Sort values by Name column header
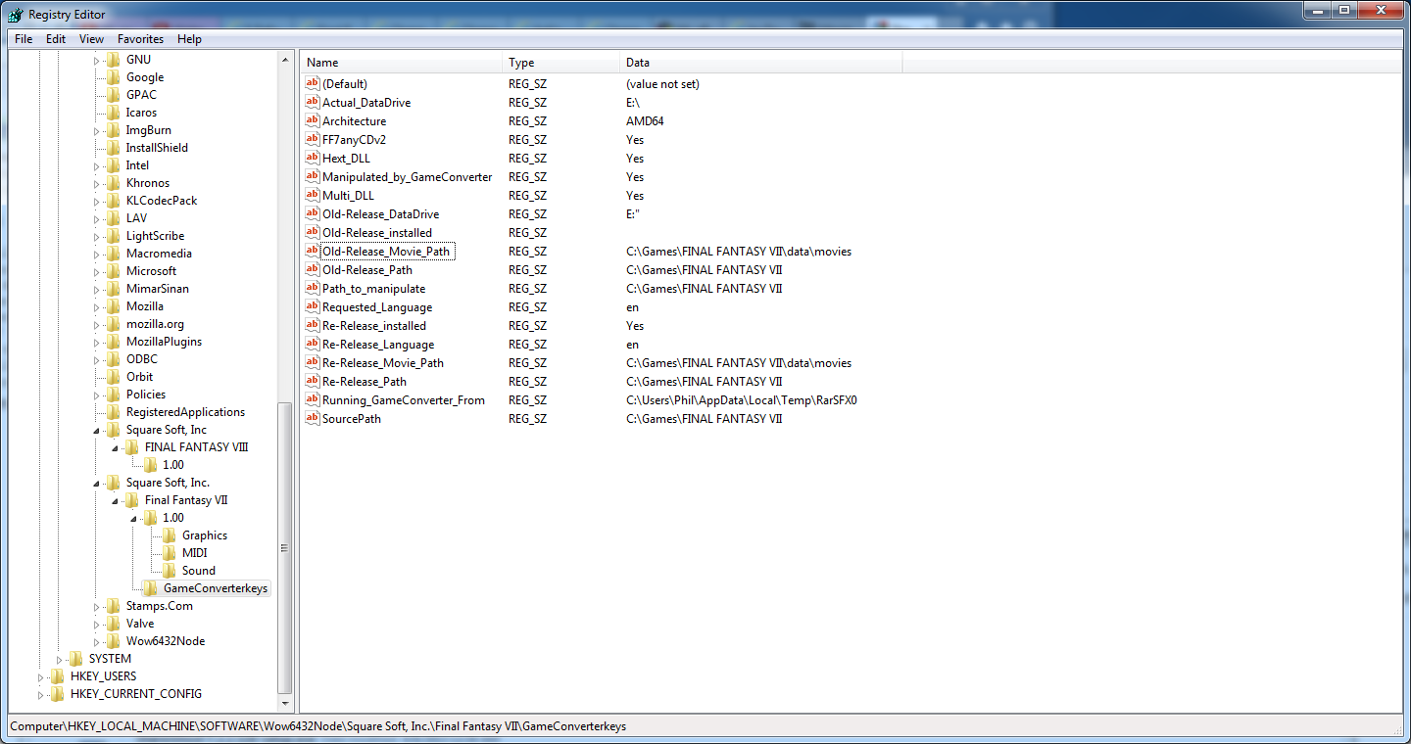Image resolution: width=1411 pixels, height=744 pixels. [401, 63]
